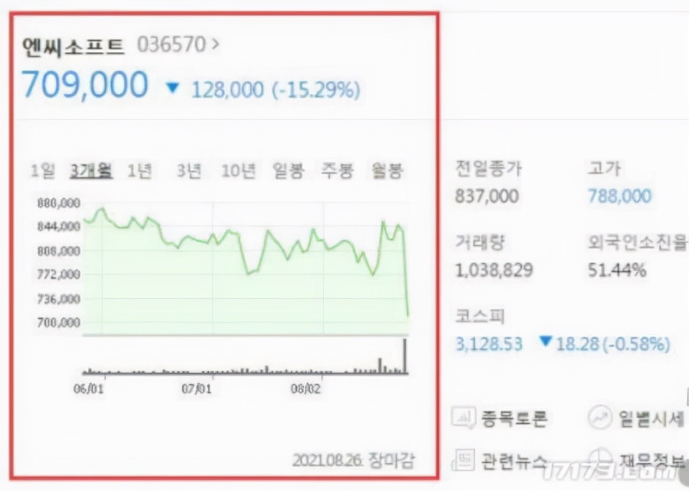The width and height of the screenshot is (689, 491).
Task: Switch to the 3년 chart period
Action: [189, 171]
